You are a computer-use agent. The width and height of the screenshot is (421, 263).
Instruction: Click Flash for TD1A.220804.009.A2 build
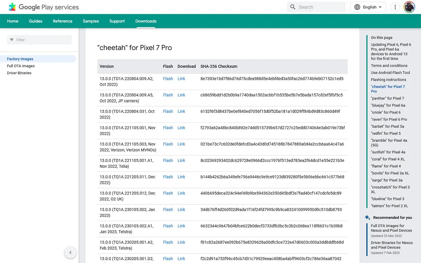click(x=168, y=79)
